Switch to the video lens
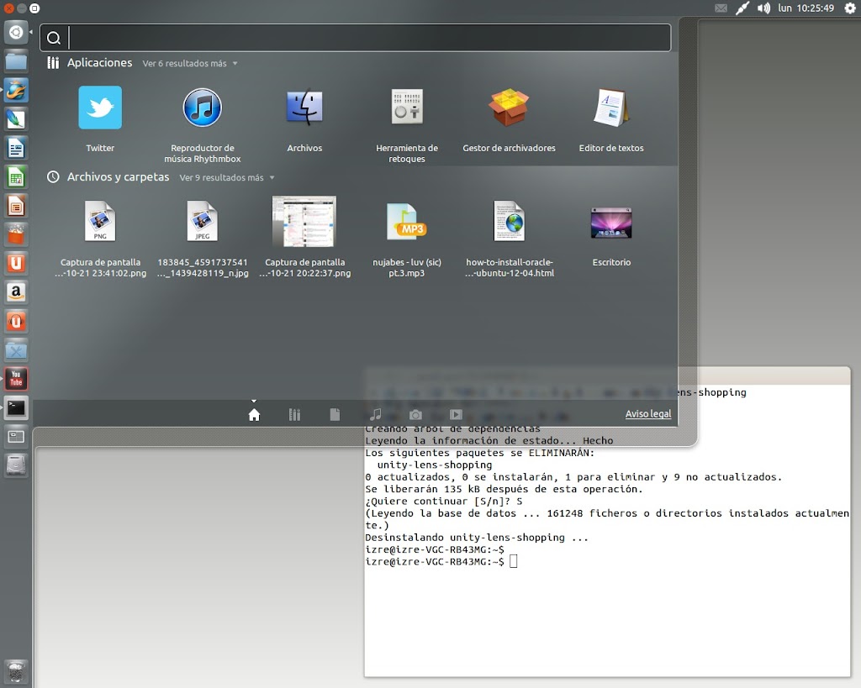Screen dimensions: 861x688 456,414
